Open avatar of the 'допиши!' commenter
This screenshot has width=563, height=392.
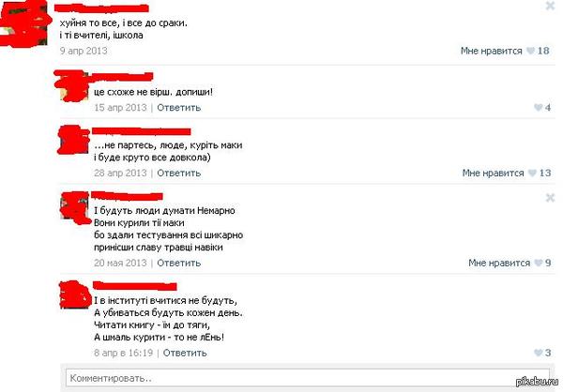74,86
